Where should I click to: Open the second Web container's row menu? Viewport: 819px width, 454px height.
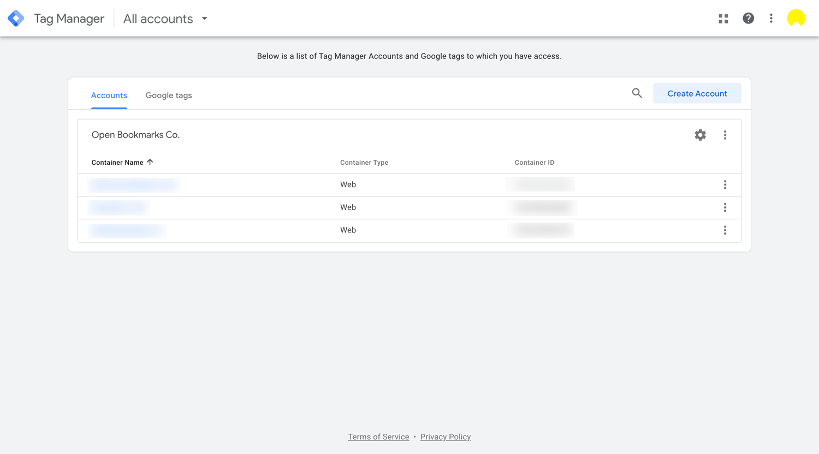pos(725,207)
